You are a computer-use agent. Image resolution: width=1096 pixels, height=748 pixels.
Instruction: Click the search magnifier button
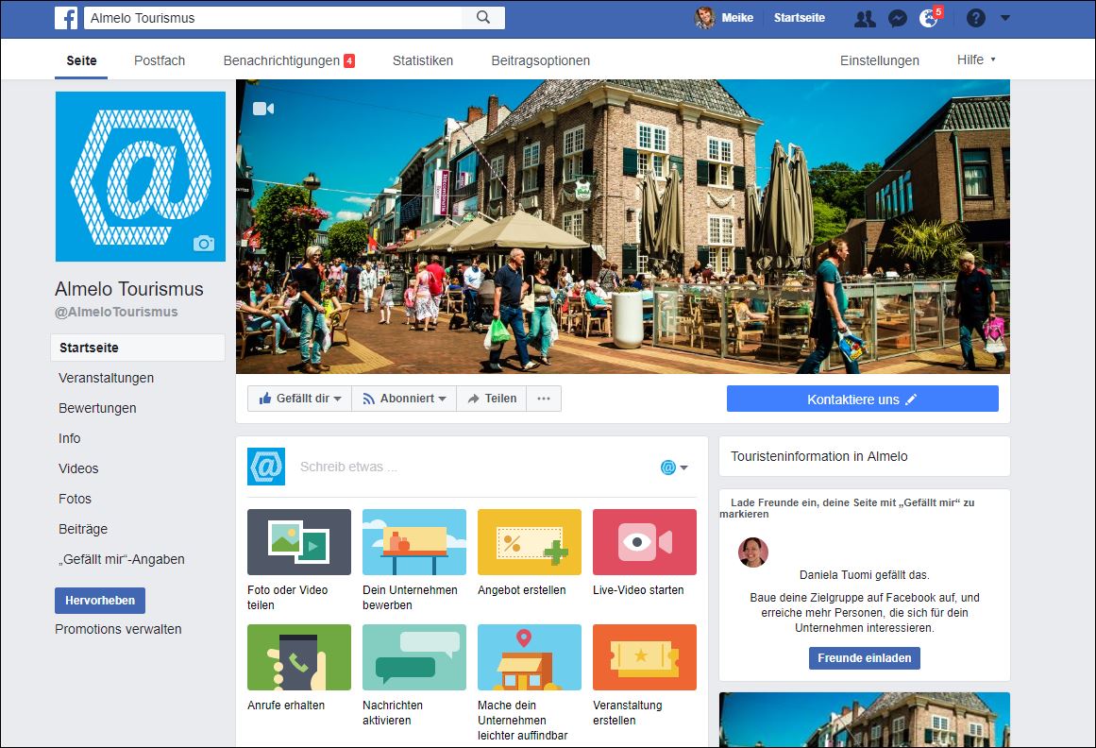click(483, 18)
